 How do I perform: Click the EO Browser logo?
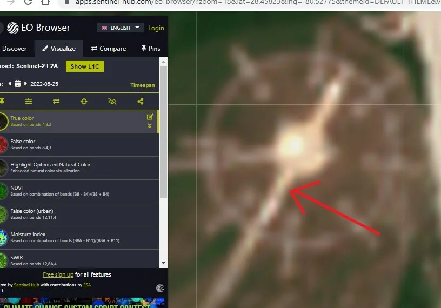pos(38,28)
